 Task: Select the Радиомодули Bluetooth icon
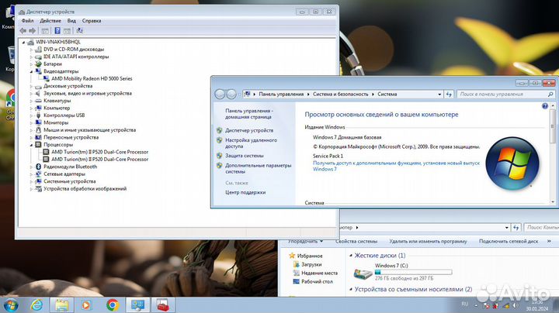click(39, 167)
